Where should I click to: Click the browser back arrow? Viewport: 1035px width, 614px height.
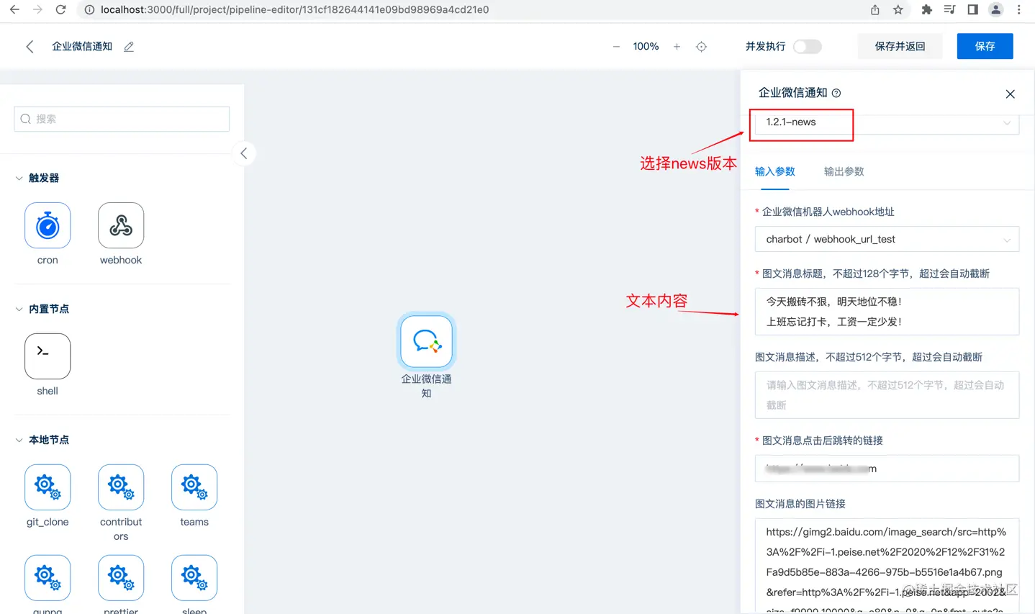coord(14,9)
